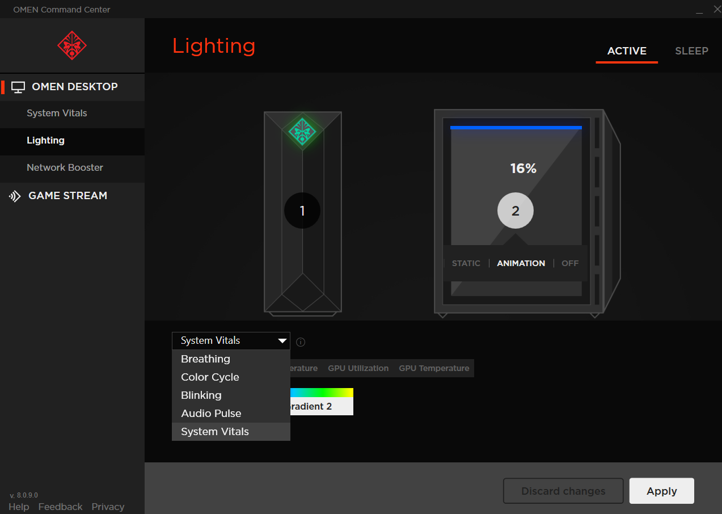722x514 pixels.
Task: Choose Audio Pulse from the animation list
Action: [231, 413]
